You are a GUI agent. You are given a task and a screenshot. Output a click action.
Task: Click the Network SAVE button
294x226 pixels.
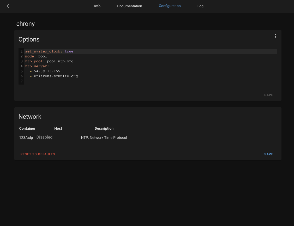268,154
